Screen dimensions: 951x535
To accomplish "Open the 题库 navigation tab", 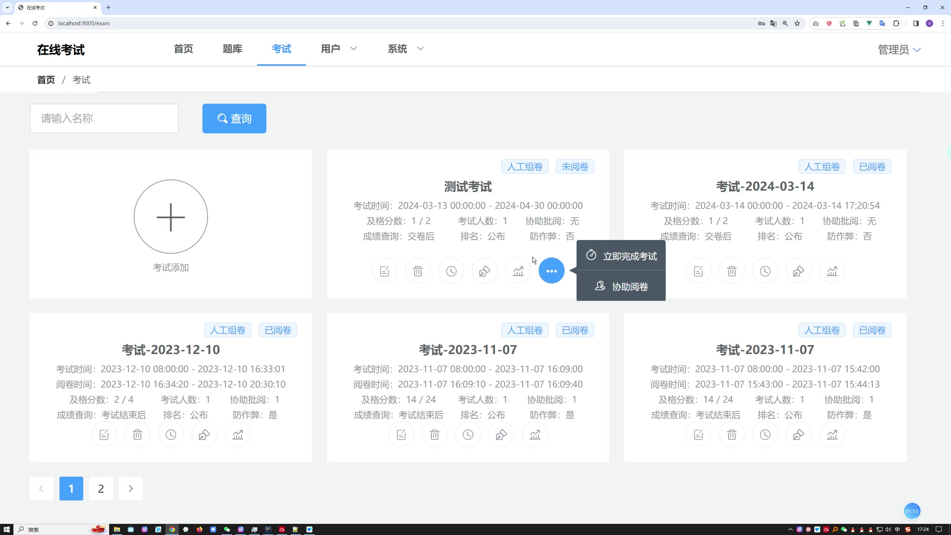I will point(233,49).
